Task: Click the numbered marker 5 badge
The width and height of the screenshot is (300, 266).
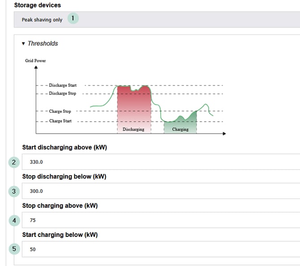Action: [x=14, y=249]
